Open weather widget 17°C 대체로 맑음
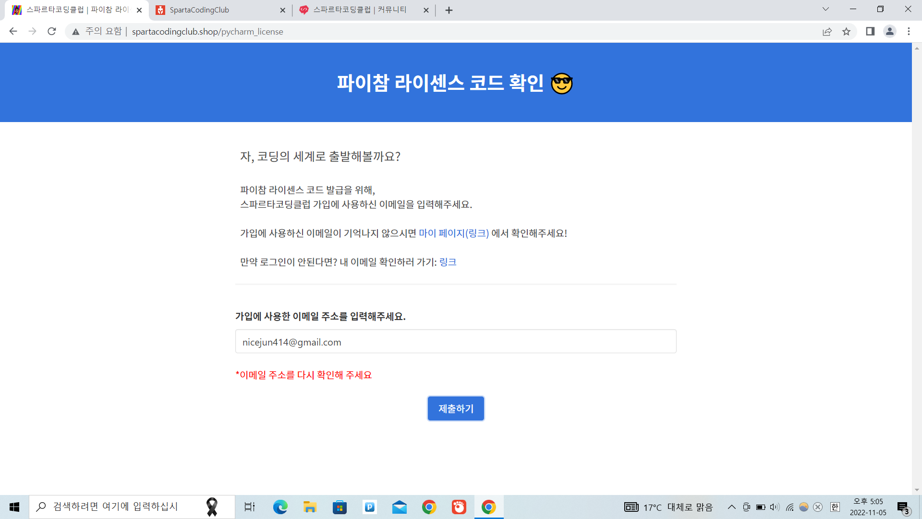922x519 pixels. click(668, 507)
